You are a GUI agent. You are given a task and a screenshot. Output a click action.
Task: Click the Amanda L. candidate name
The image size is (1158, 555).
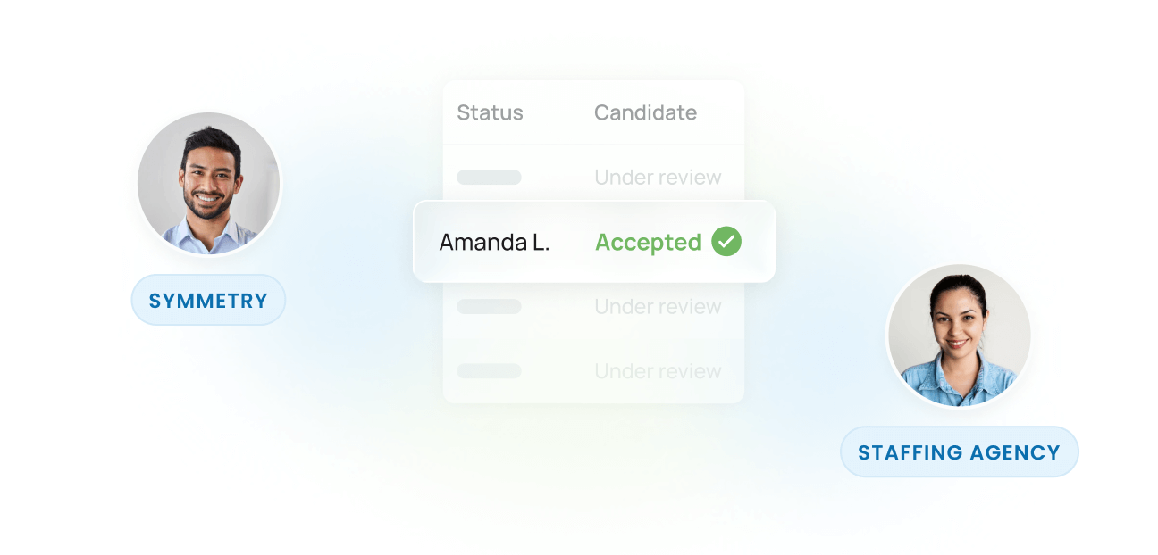click(x=494, y=242)
